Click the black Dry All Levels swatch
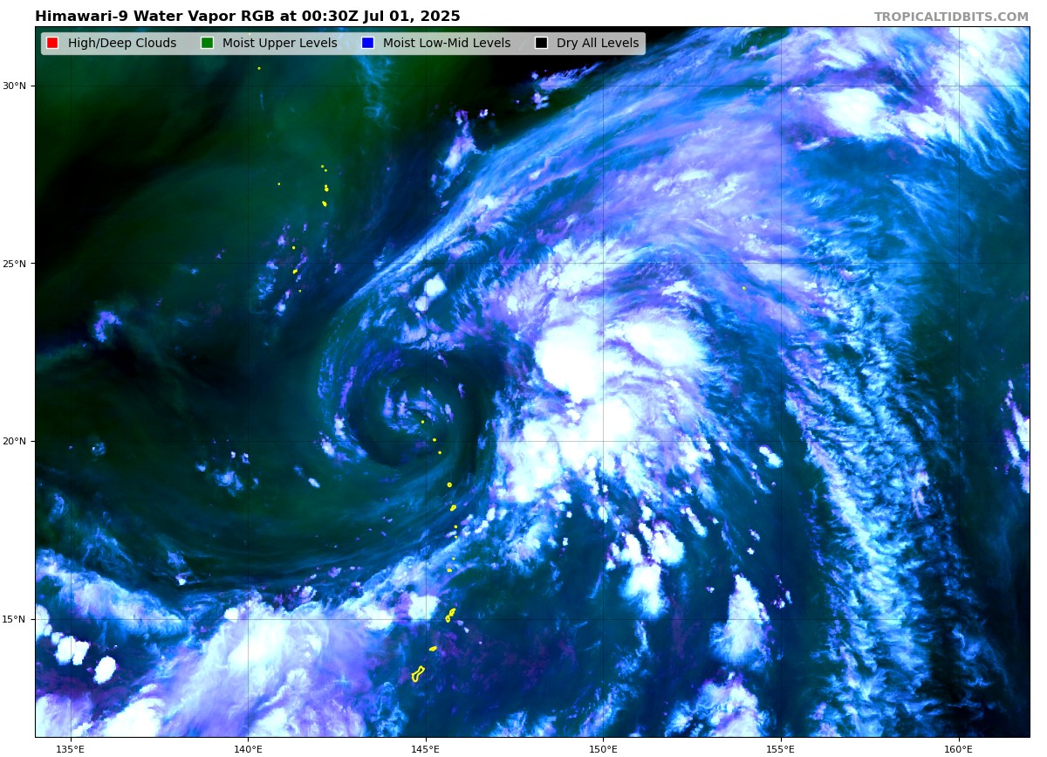This screenshot has width=1047, height=757. tap(541, 43)
